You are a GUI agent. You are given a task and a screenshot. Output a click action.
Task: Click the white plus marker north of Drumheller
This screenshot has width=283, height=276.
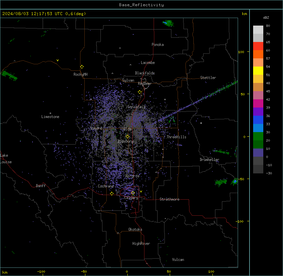click(201, 123)
